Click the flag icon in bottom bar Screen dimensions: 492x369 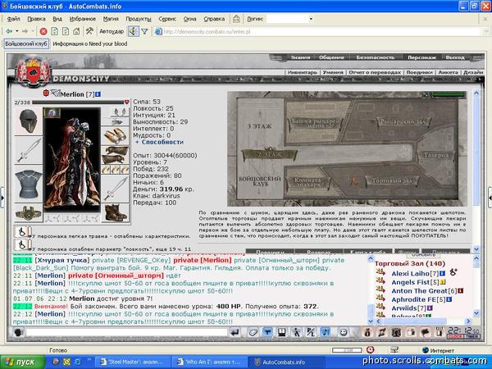click(425, 332)
